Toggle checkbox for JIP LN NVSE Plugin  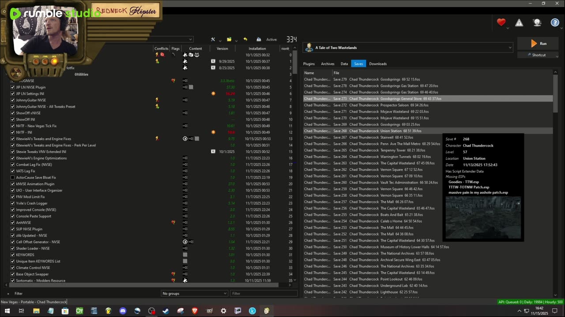pyautogui.click(x=12, y=87)
